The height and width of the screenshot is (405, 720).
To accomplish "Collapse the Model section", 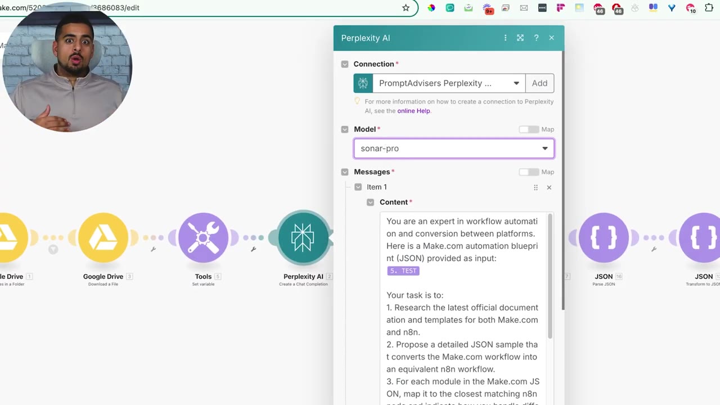I will (345, 129).
